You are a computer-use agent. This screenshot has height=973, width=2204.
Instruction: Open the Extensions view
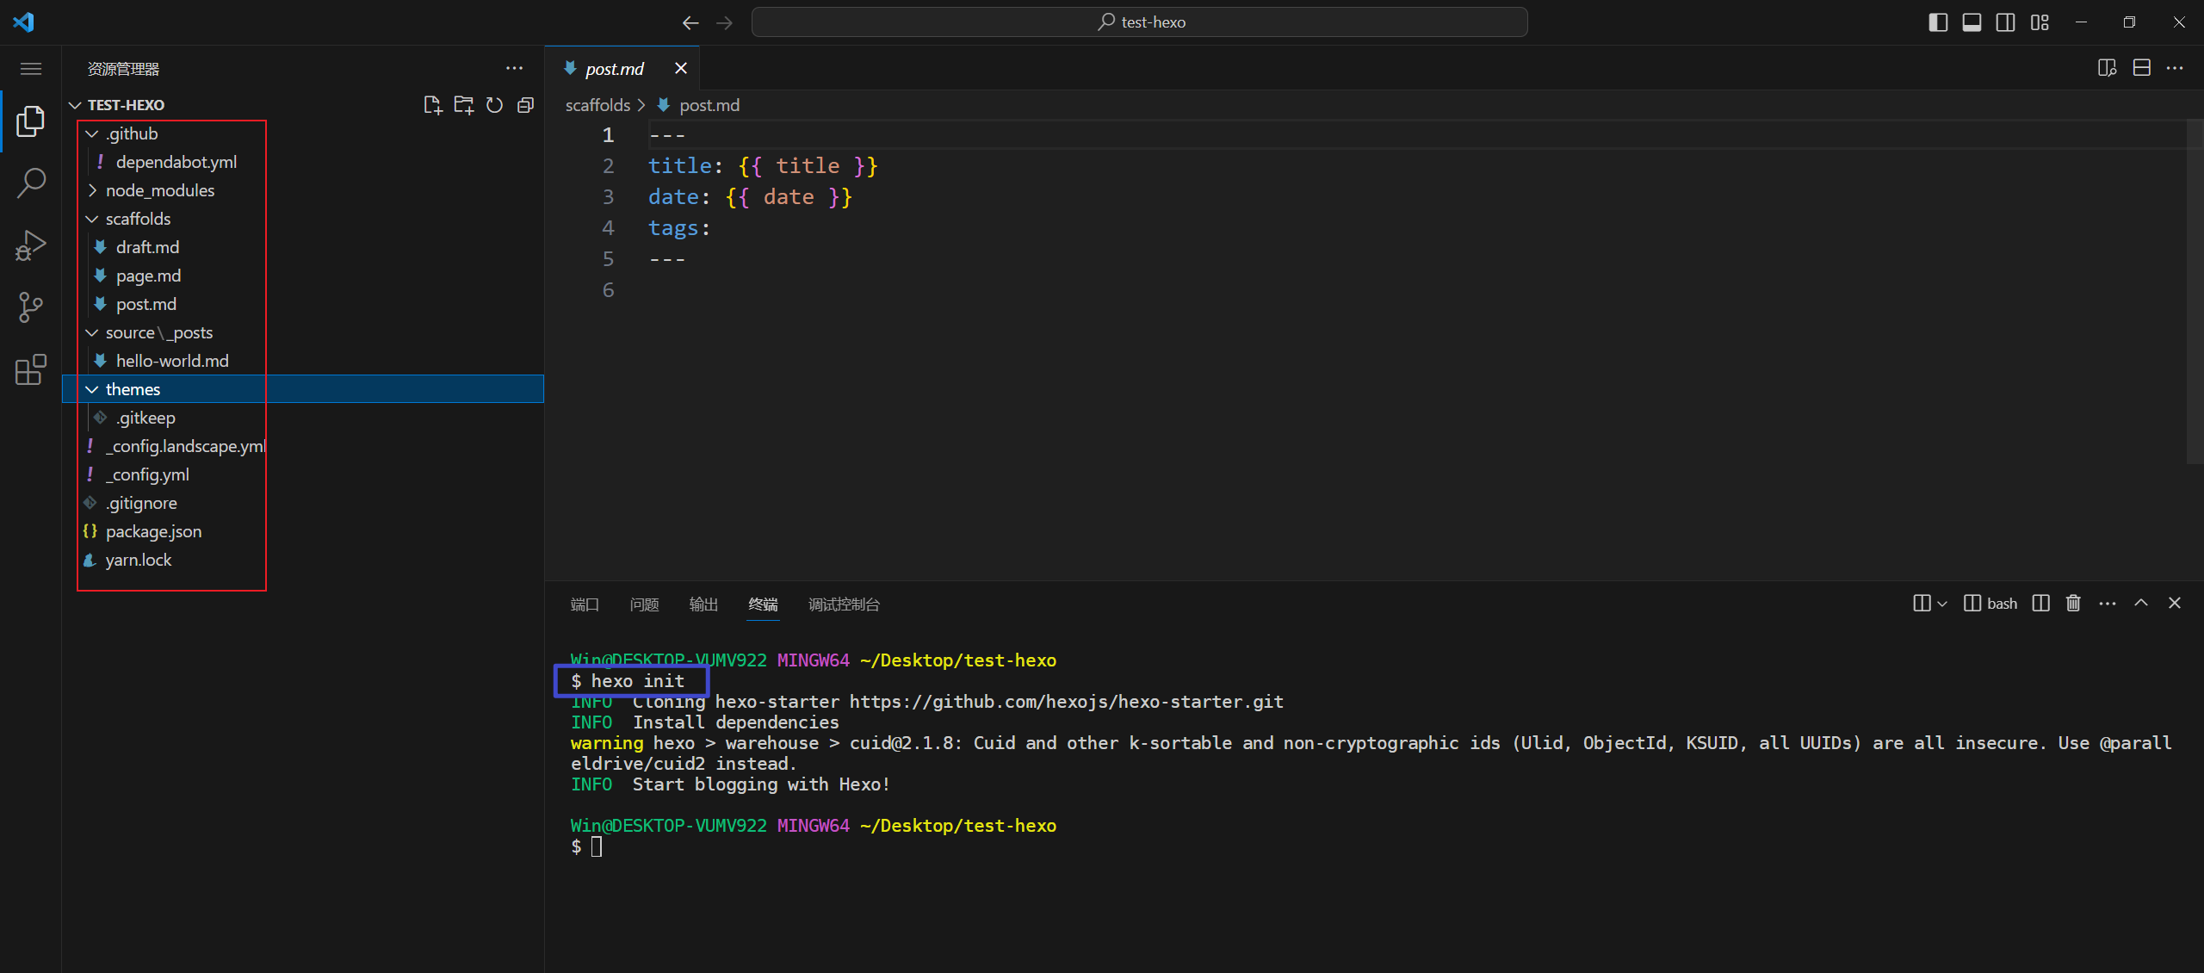(x=31, y=369)
